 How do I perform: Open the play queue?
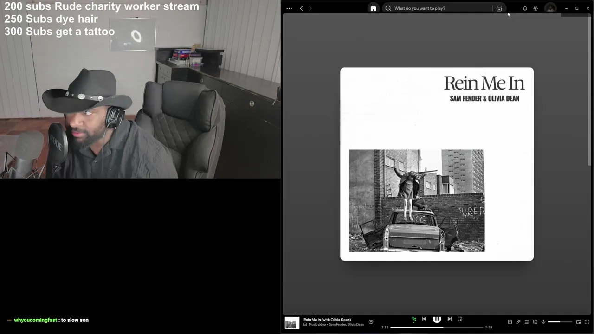click(527, 322)
